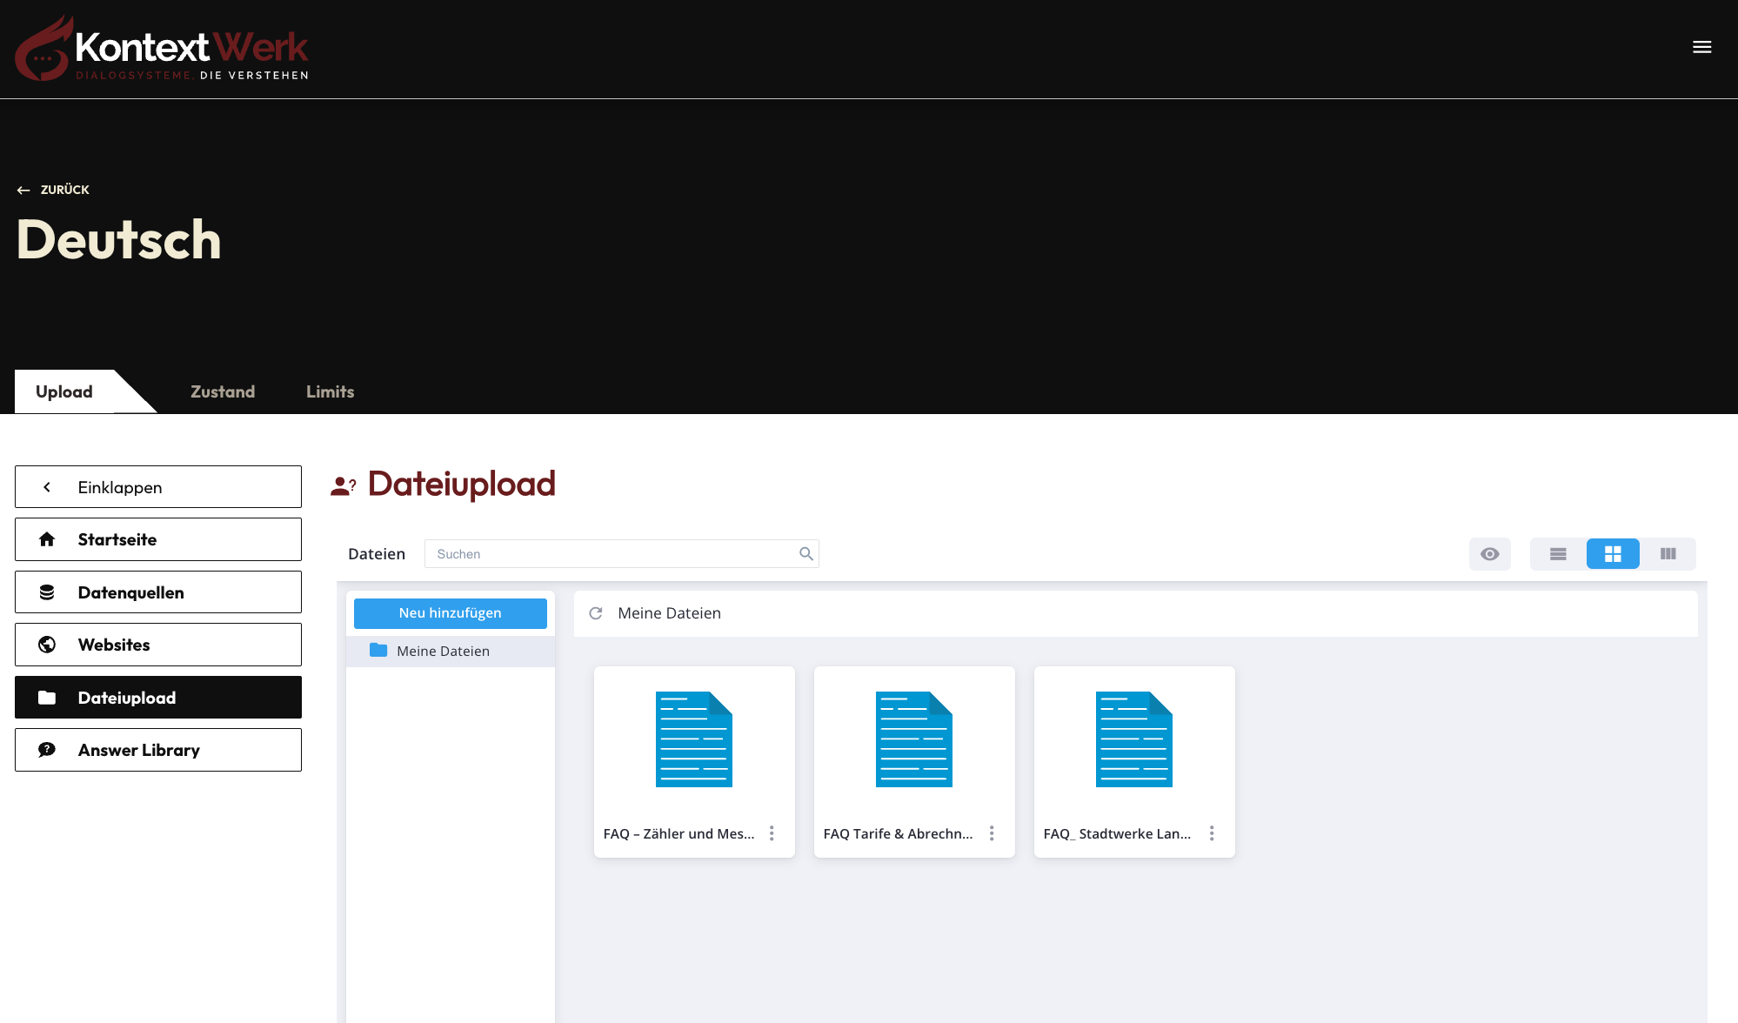Click the search magnifier icon
This screenshot has width=1738, height=1023.
click(805, 553)
